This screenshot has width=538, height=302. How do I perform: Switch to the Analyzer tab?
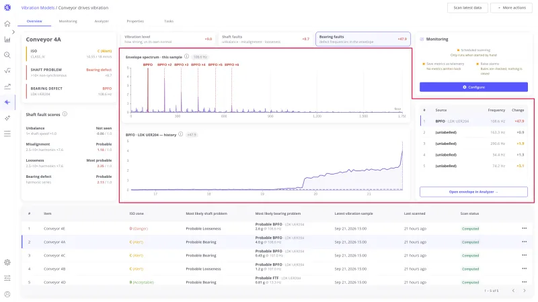click(102, 21)
